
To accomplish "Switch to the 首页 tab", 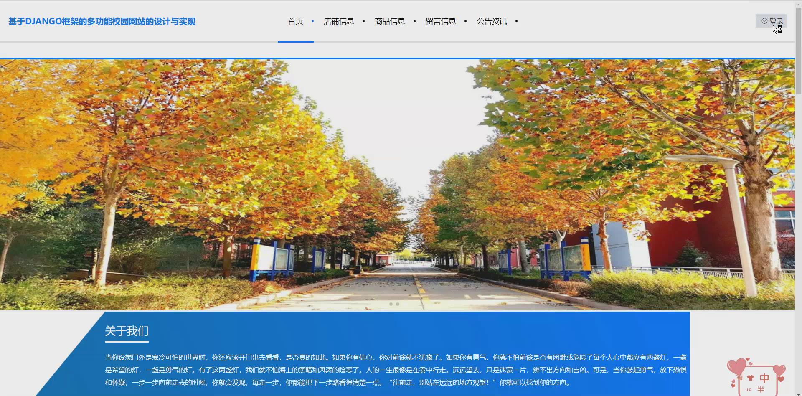I will (295, 21).
